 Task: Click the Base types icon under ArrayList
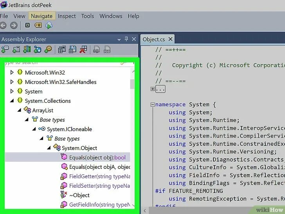35,119
